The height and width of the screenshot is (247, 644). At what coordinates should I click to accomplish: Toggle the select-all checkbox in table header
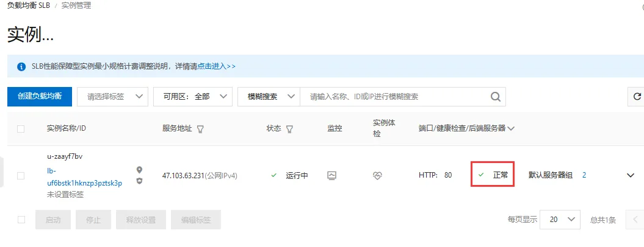21,129
